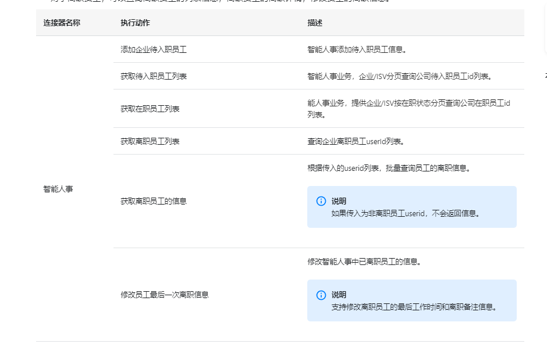This screenshot has width=547, height=358.
Task: Click the info icon beside the userid note
Action: pyautogui.click(x=321, y=201)
